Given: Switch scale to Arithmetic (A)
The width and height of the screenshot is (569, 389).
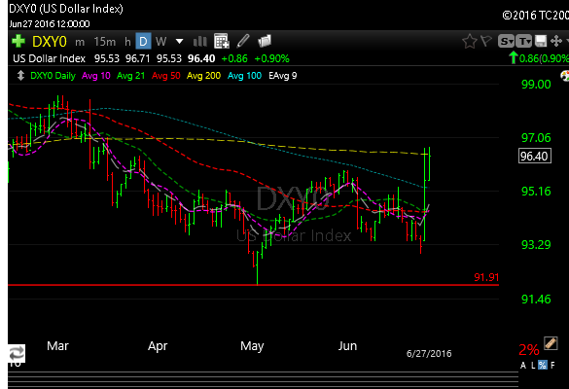Looking at the screenshot, I should 523,365.
